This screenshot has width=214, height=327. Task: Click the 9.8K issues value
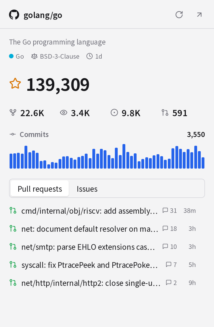131,113
